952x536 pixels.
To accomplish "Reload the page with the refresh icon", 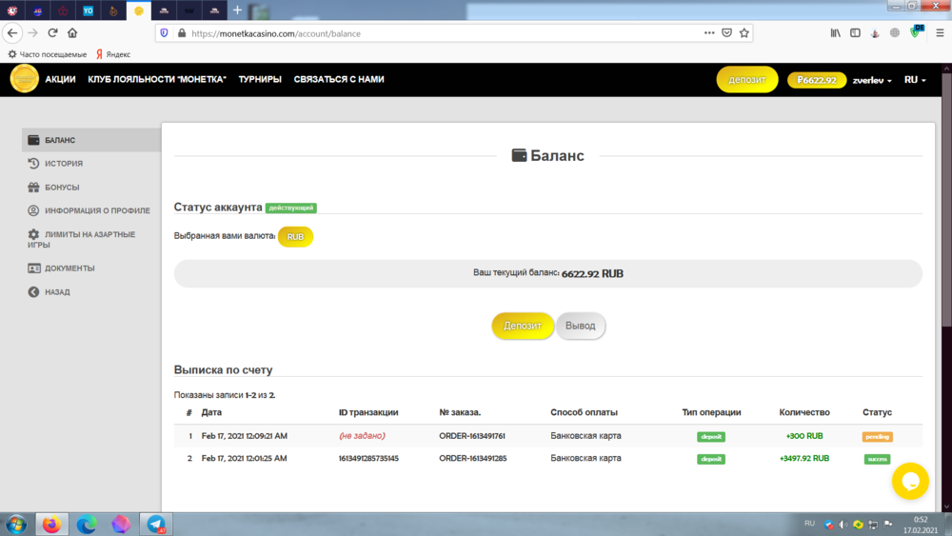I will tap(52, 32).
